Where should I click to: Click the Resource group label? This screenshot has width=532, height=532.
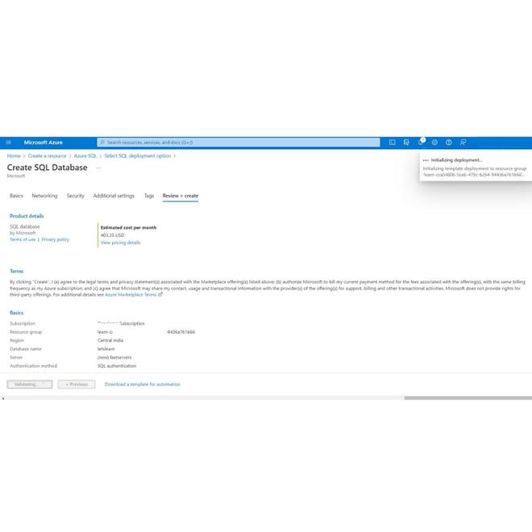click(x=26, y=332)
